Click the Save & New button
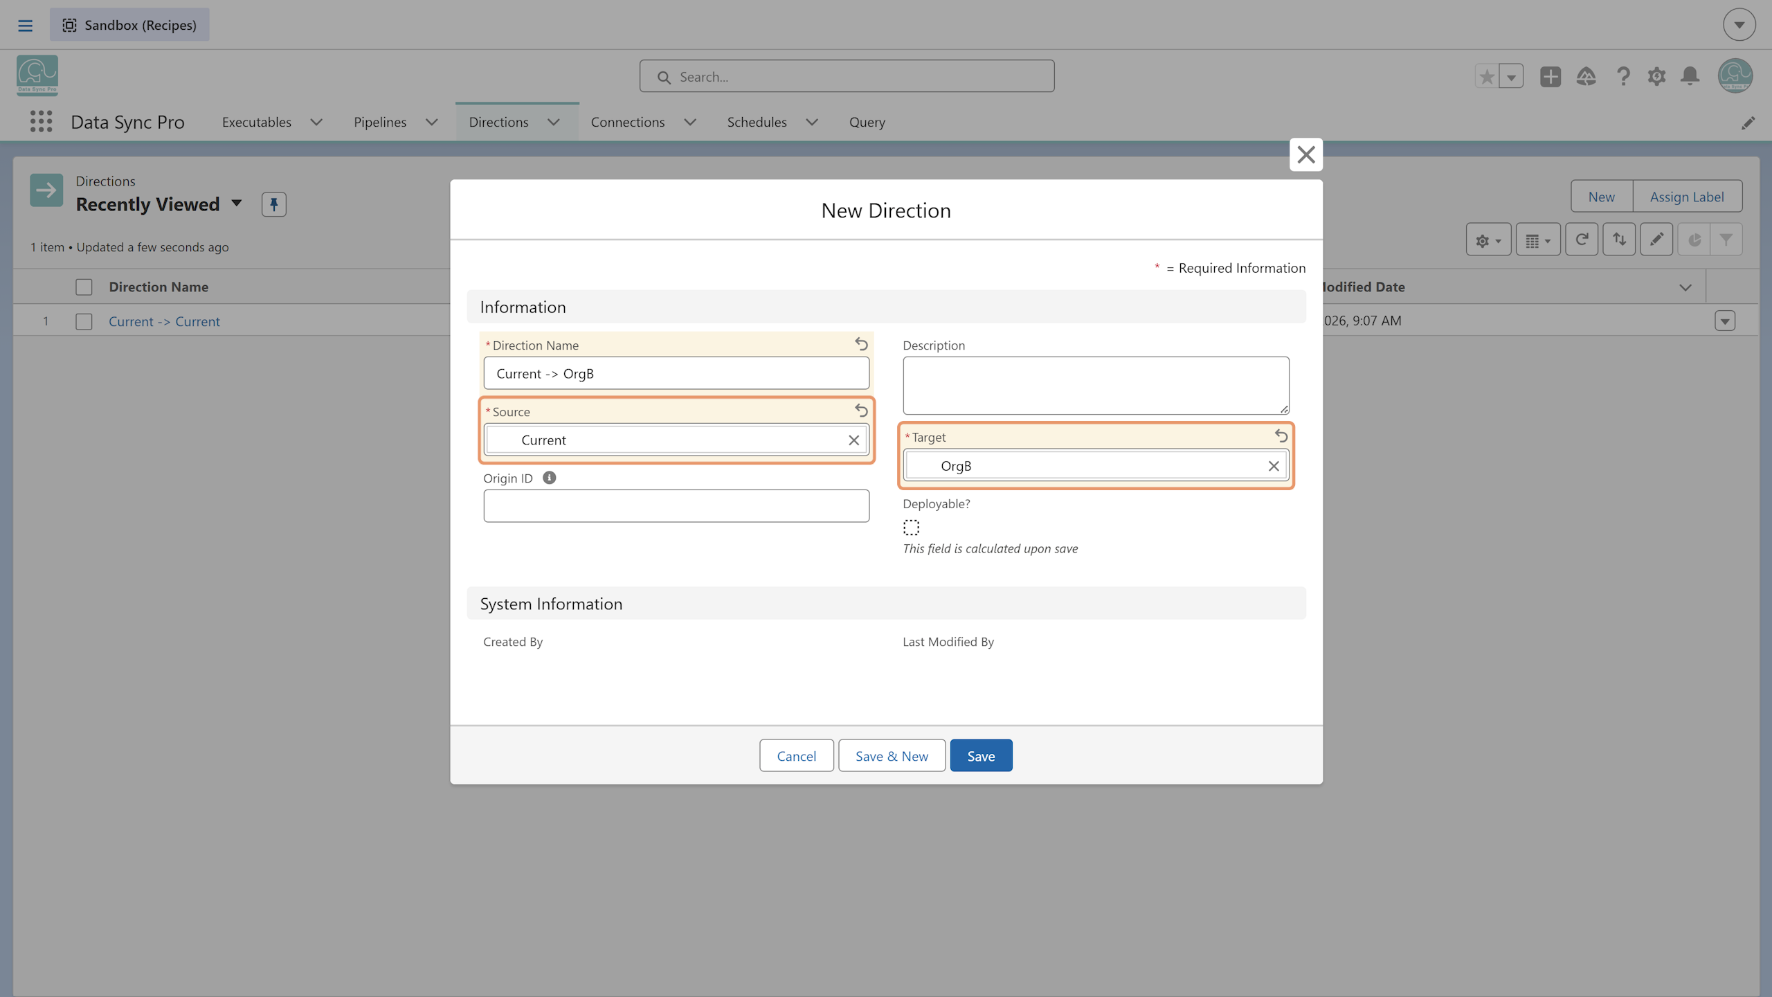 tap(892, 755)
